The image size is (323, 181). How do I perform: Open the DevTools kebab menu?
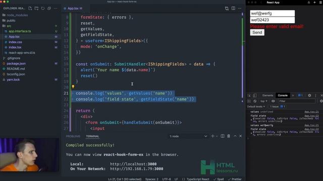coord(315,96)
